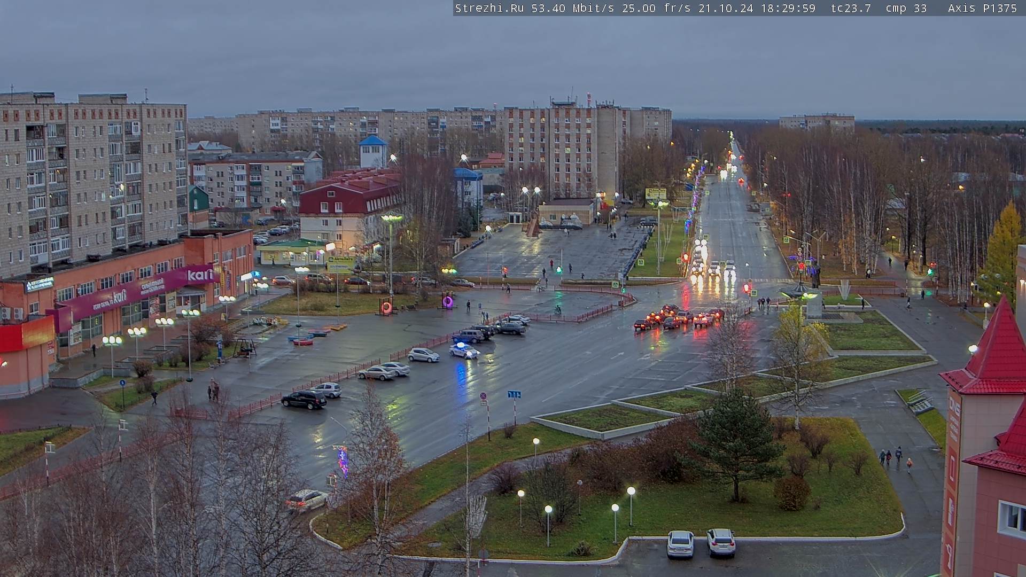This screenshot has width=1026, height=577.
Task: Select the tc23.7 overlay value
Action: click(x=851, y=8)
